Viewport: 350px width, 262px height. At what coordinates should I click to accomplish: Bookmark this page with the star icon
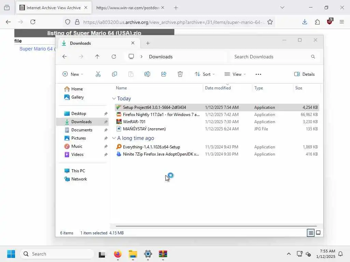270,22
